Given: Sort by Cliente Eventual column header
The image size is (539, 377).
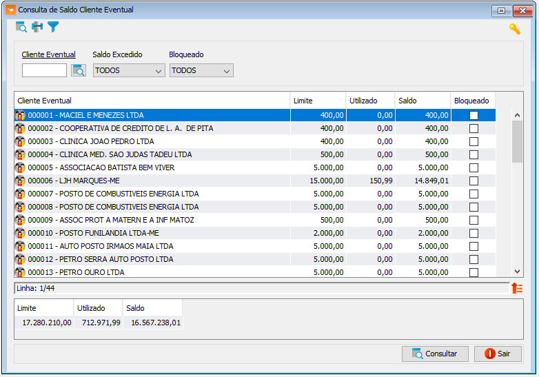Looking at the screenshot, I should [x=152, y=101].
